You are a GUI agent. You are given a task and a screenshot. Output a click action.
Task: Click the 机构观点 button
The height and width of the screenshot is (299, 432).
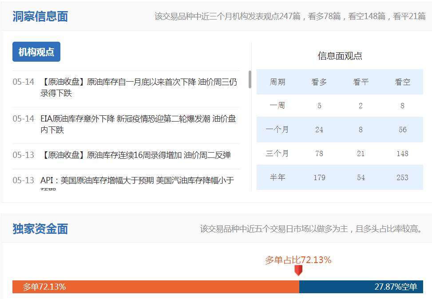pos(36,52)
